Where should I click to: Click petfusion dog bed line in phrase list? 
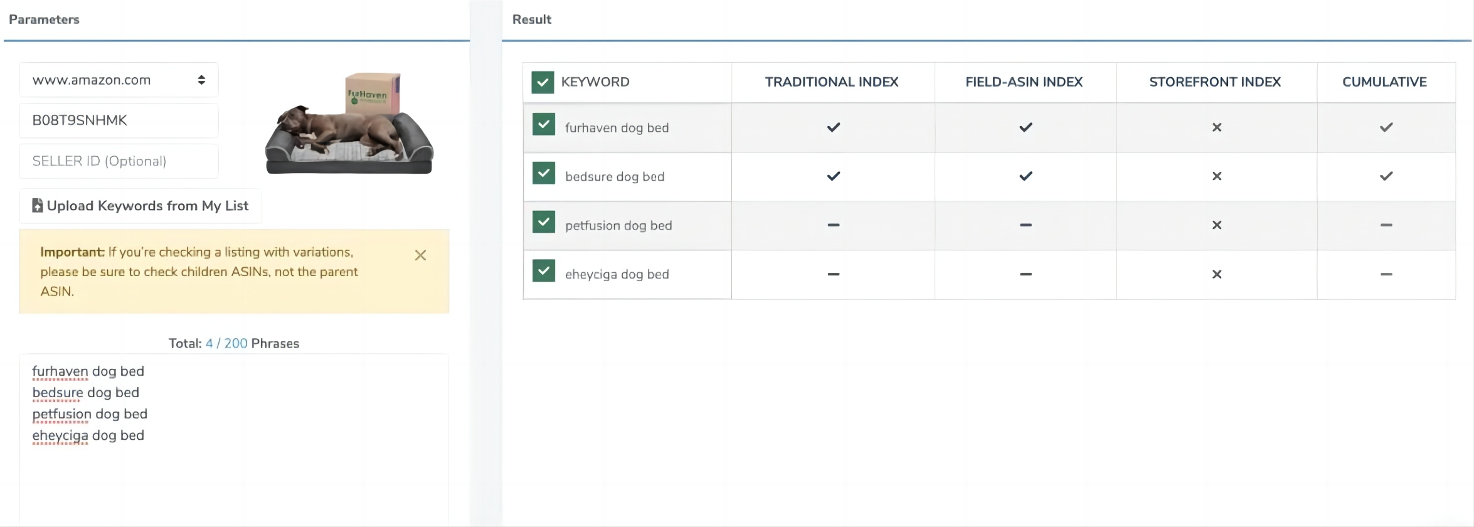click(x=90, y=414)
